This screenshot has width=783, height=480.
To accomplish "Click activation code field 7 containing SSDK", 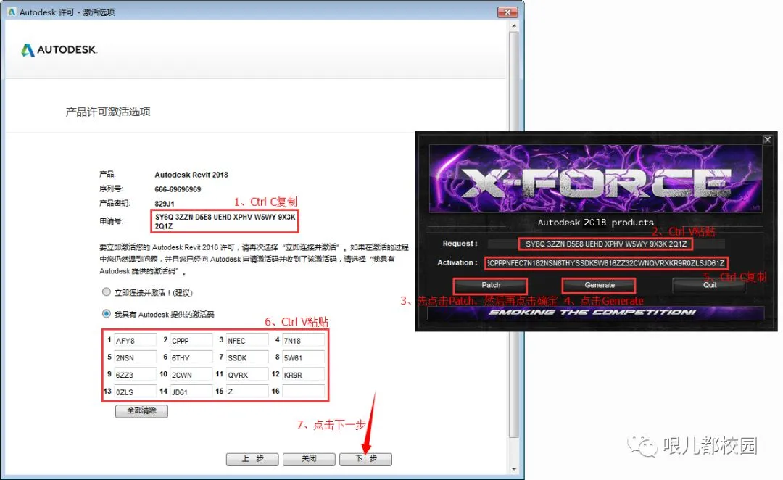I will (x=247, y=357).
